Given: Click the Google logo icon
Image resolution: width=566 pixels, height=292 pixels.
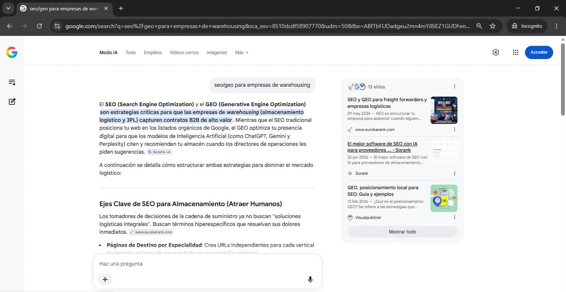Looking at the screenshot, I should (x=12, y=52).
